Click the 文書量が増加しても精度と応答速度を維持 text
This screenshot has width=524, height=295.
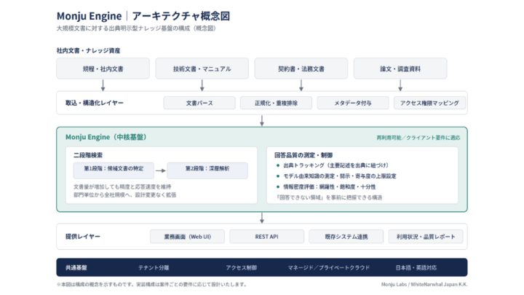122,186
